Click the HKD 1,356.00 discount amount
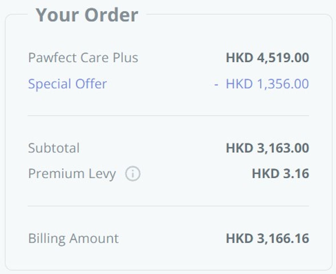 point(267,83)
